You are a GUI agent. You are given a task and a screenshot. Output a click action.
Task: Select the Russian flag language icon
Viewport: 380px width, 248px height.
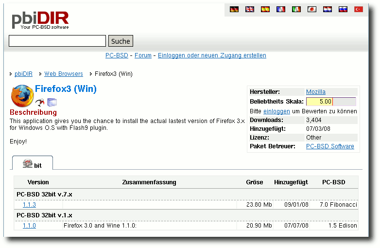tap(343, 9)
